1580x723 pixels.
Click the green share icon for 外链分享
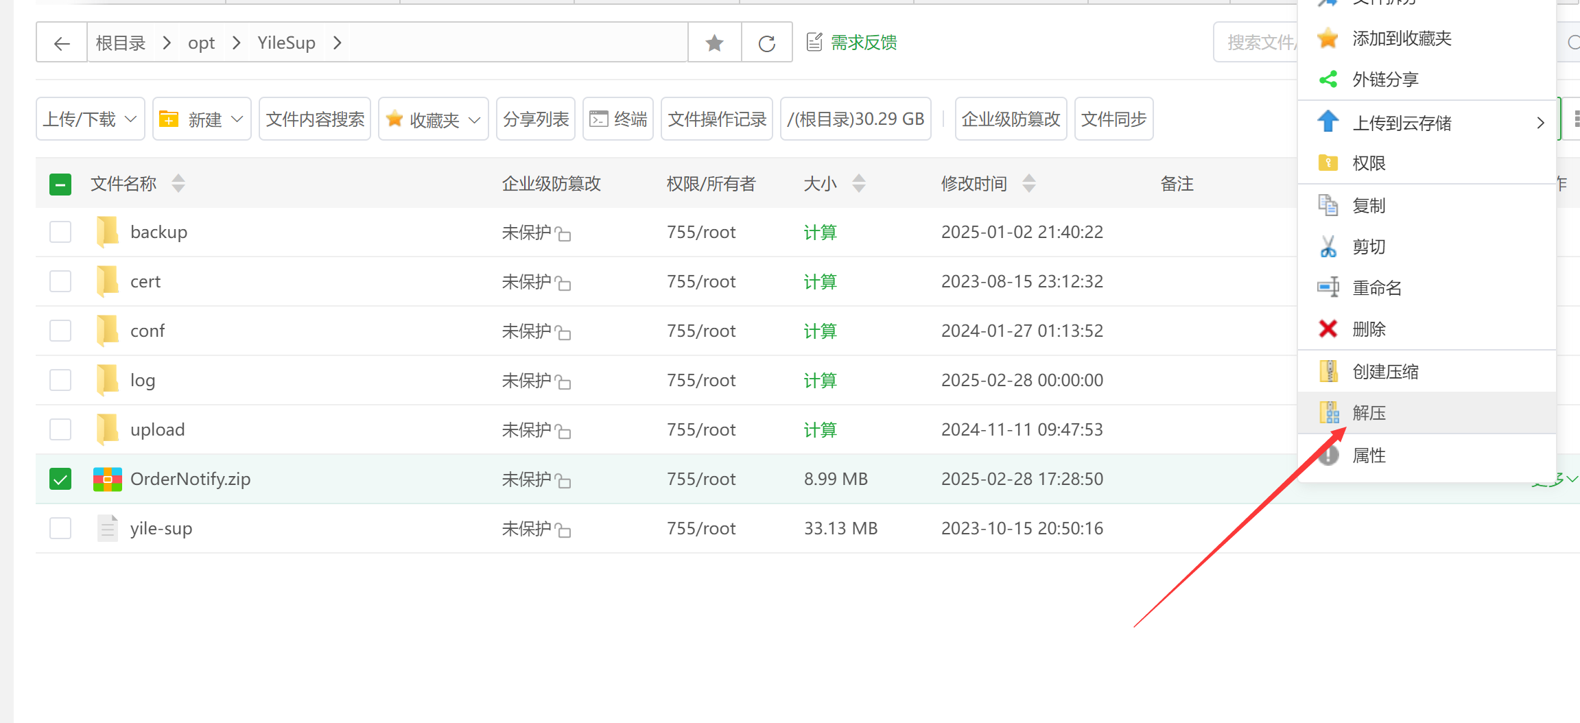click(x=1328, y=80)
